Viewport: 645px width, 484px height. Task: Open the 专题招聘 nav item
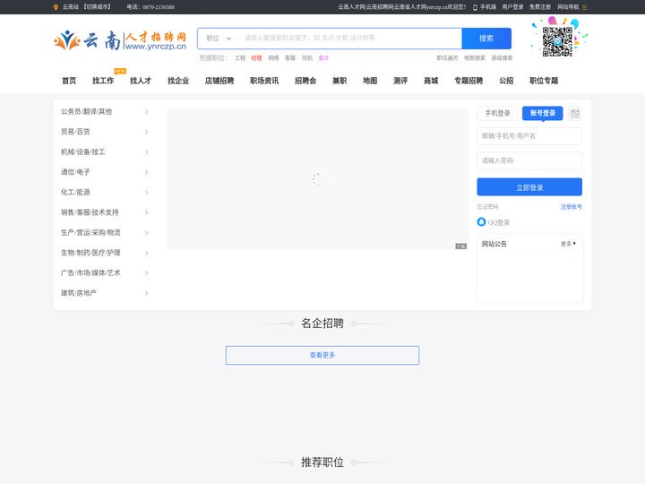(x=469, y=81)
